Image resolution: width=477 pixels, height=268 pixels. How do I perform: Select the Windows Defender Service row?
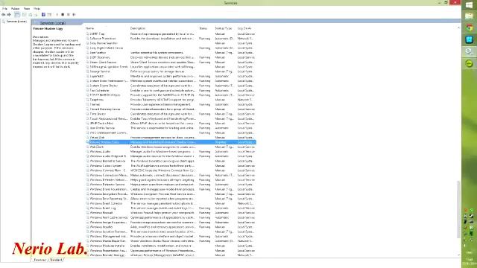(x=171, y=185)
